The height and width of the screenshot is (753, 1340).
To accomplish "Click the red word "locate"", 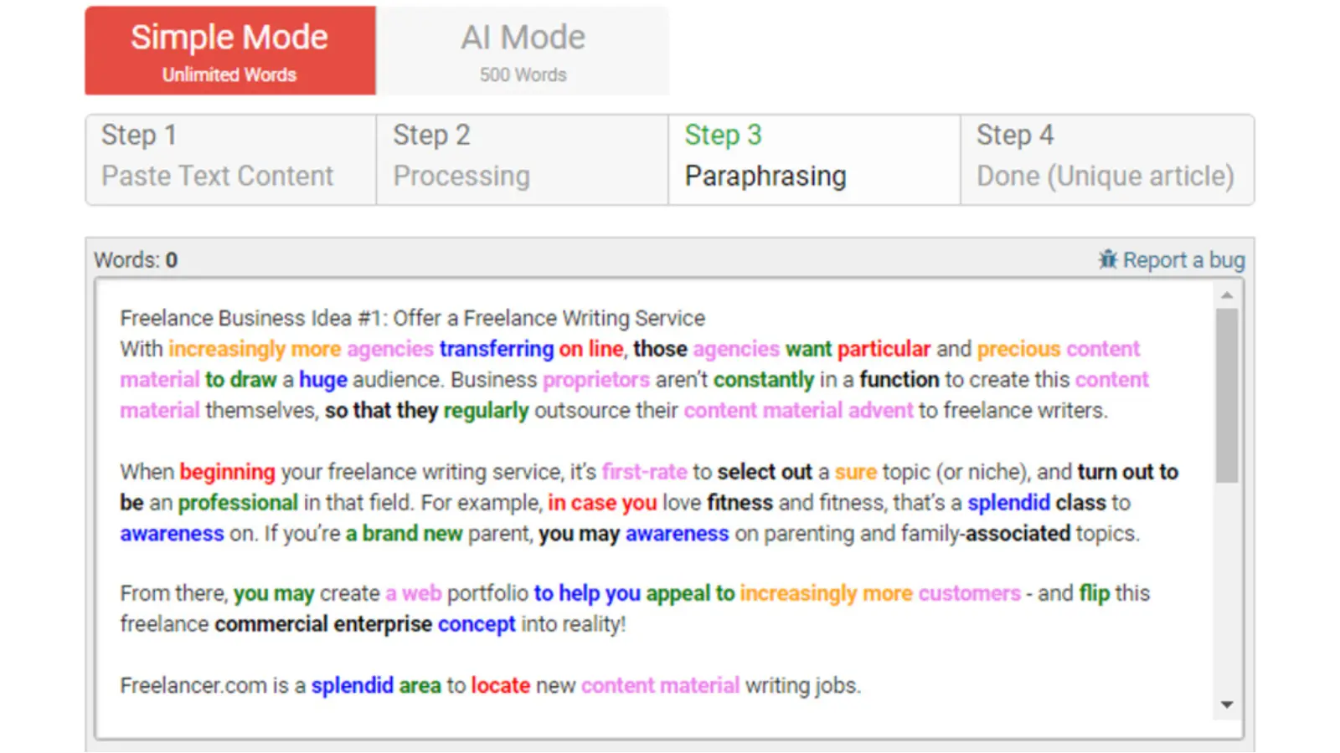I will tap(500, 686).
